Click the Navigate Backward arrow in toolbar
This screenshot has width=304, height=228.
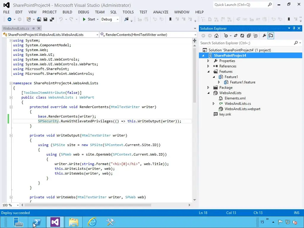pyautogui.click(x=9, y=19)
